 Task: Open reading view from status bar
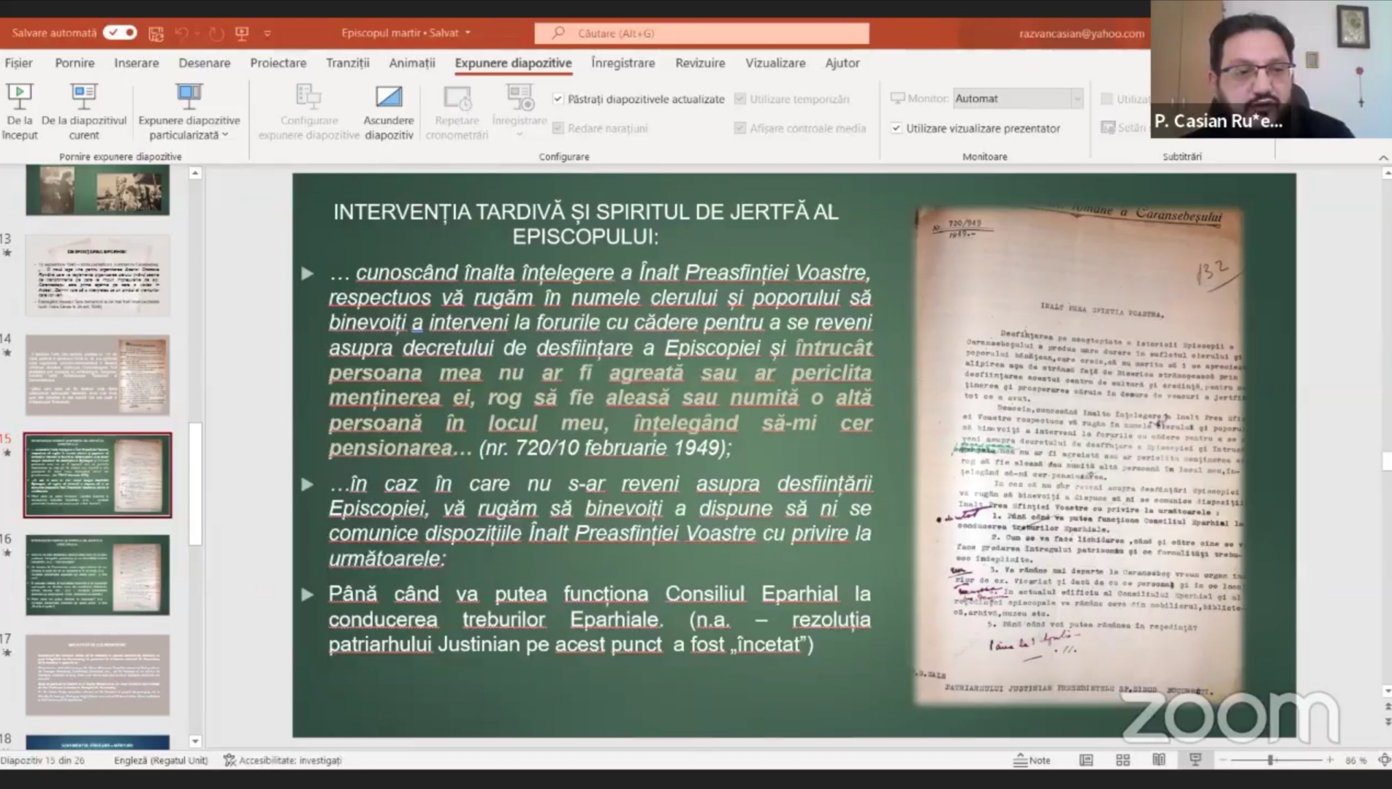pos(1159,761)
